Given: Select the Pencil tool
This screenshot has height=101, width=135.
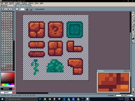Looking at the screenshot, I should (x=133, y=15).
